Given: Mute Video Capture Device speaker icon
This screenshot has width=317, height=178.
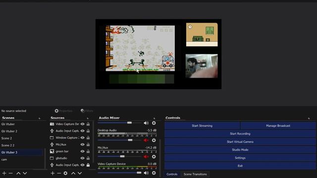Looking at the screenshot, I should (x=146, y=173).
